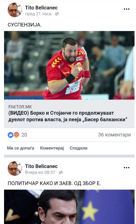Click the FAKTOR.MK source label
The height and width of the screenshot is (224, 136).
point(20,107)
